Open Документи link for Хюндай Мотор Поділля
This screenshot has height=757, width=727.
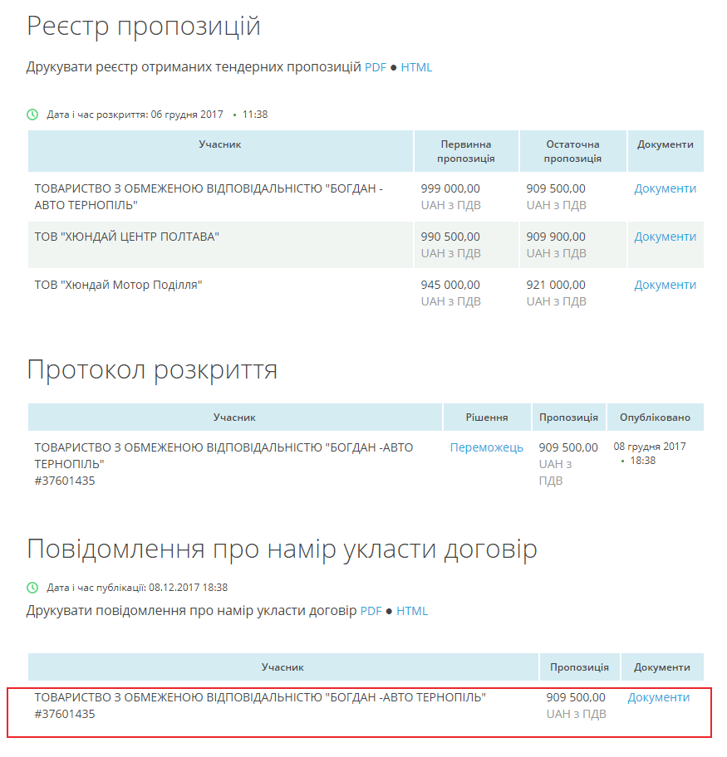(x=666, y=285)
